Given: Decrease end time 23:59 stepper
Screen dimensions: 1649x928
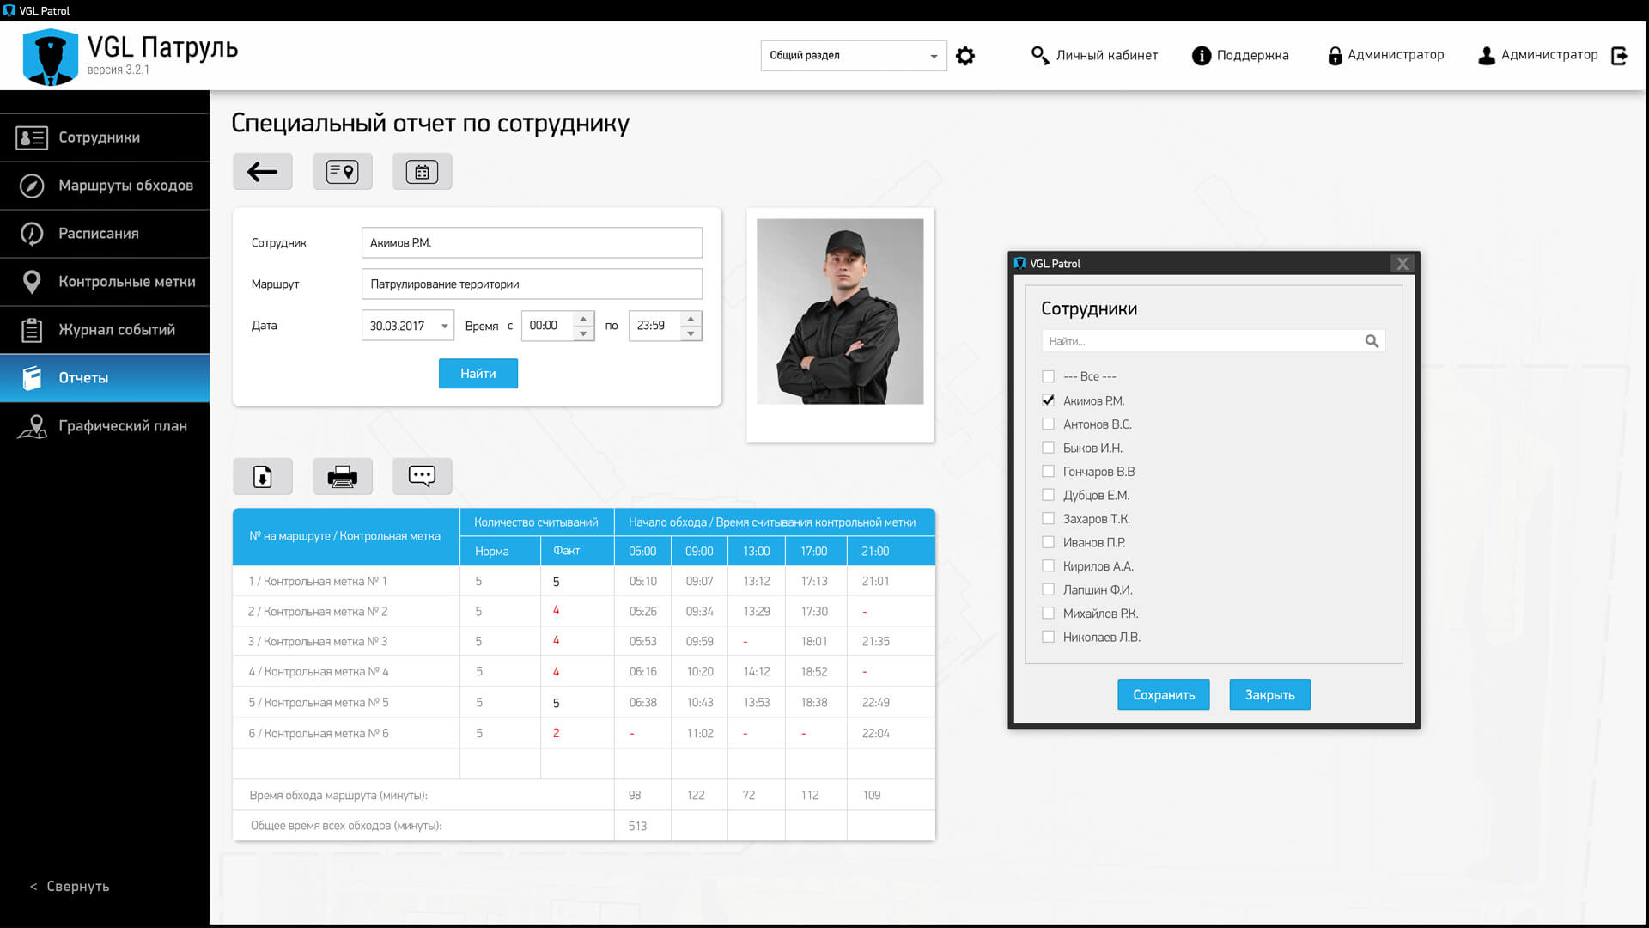Looking at the screenshot, I should pos(691,333).
